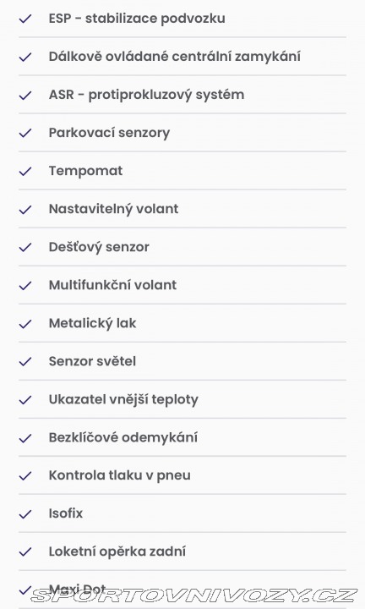Select the Senzor světel list item
The width and height of the screenshot is (365, 609).
pyautogui.click(x=182, y=361)
